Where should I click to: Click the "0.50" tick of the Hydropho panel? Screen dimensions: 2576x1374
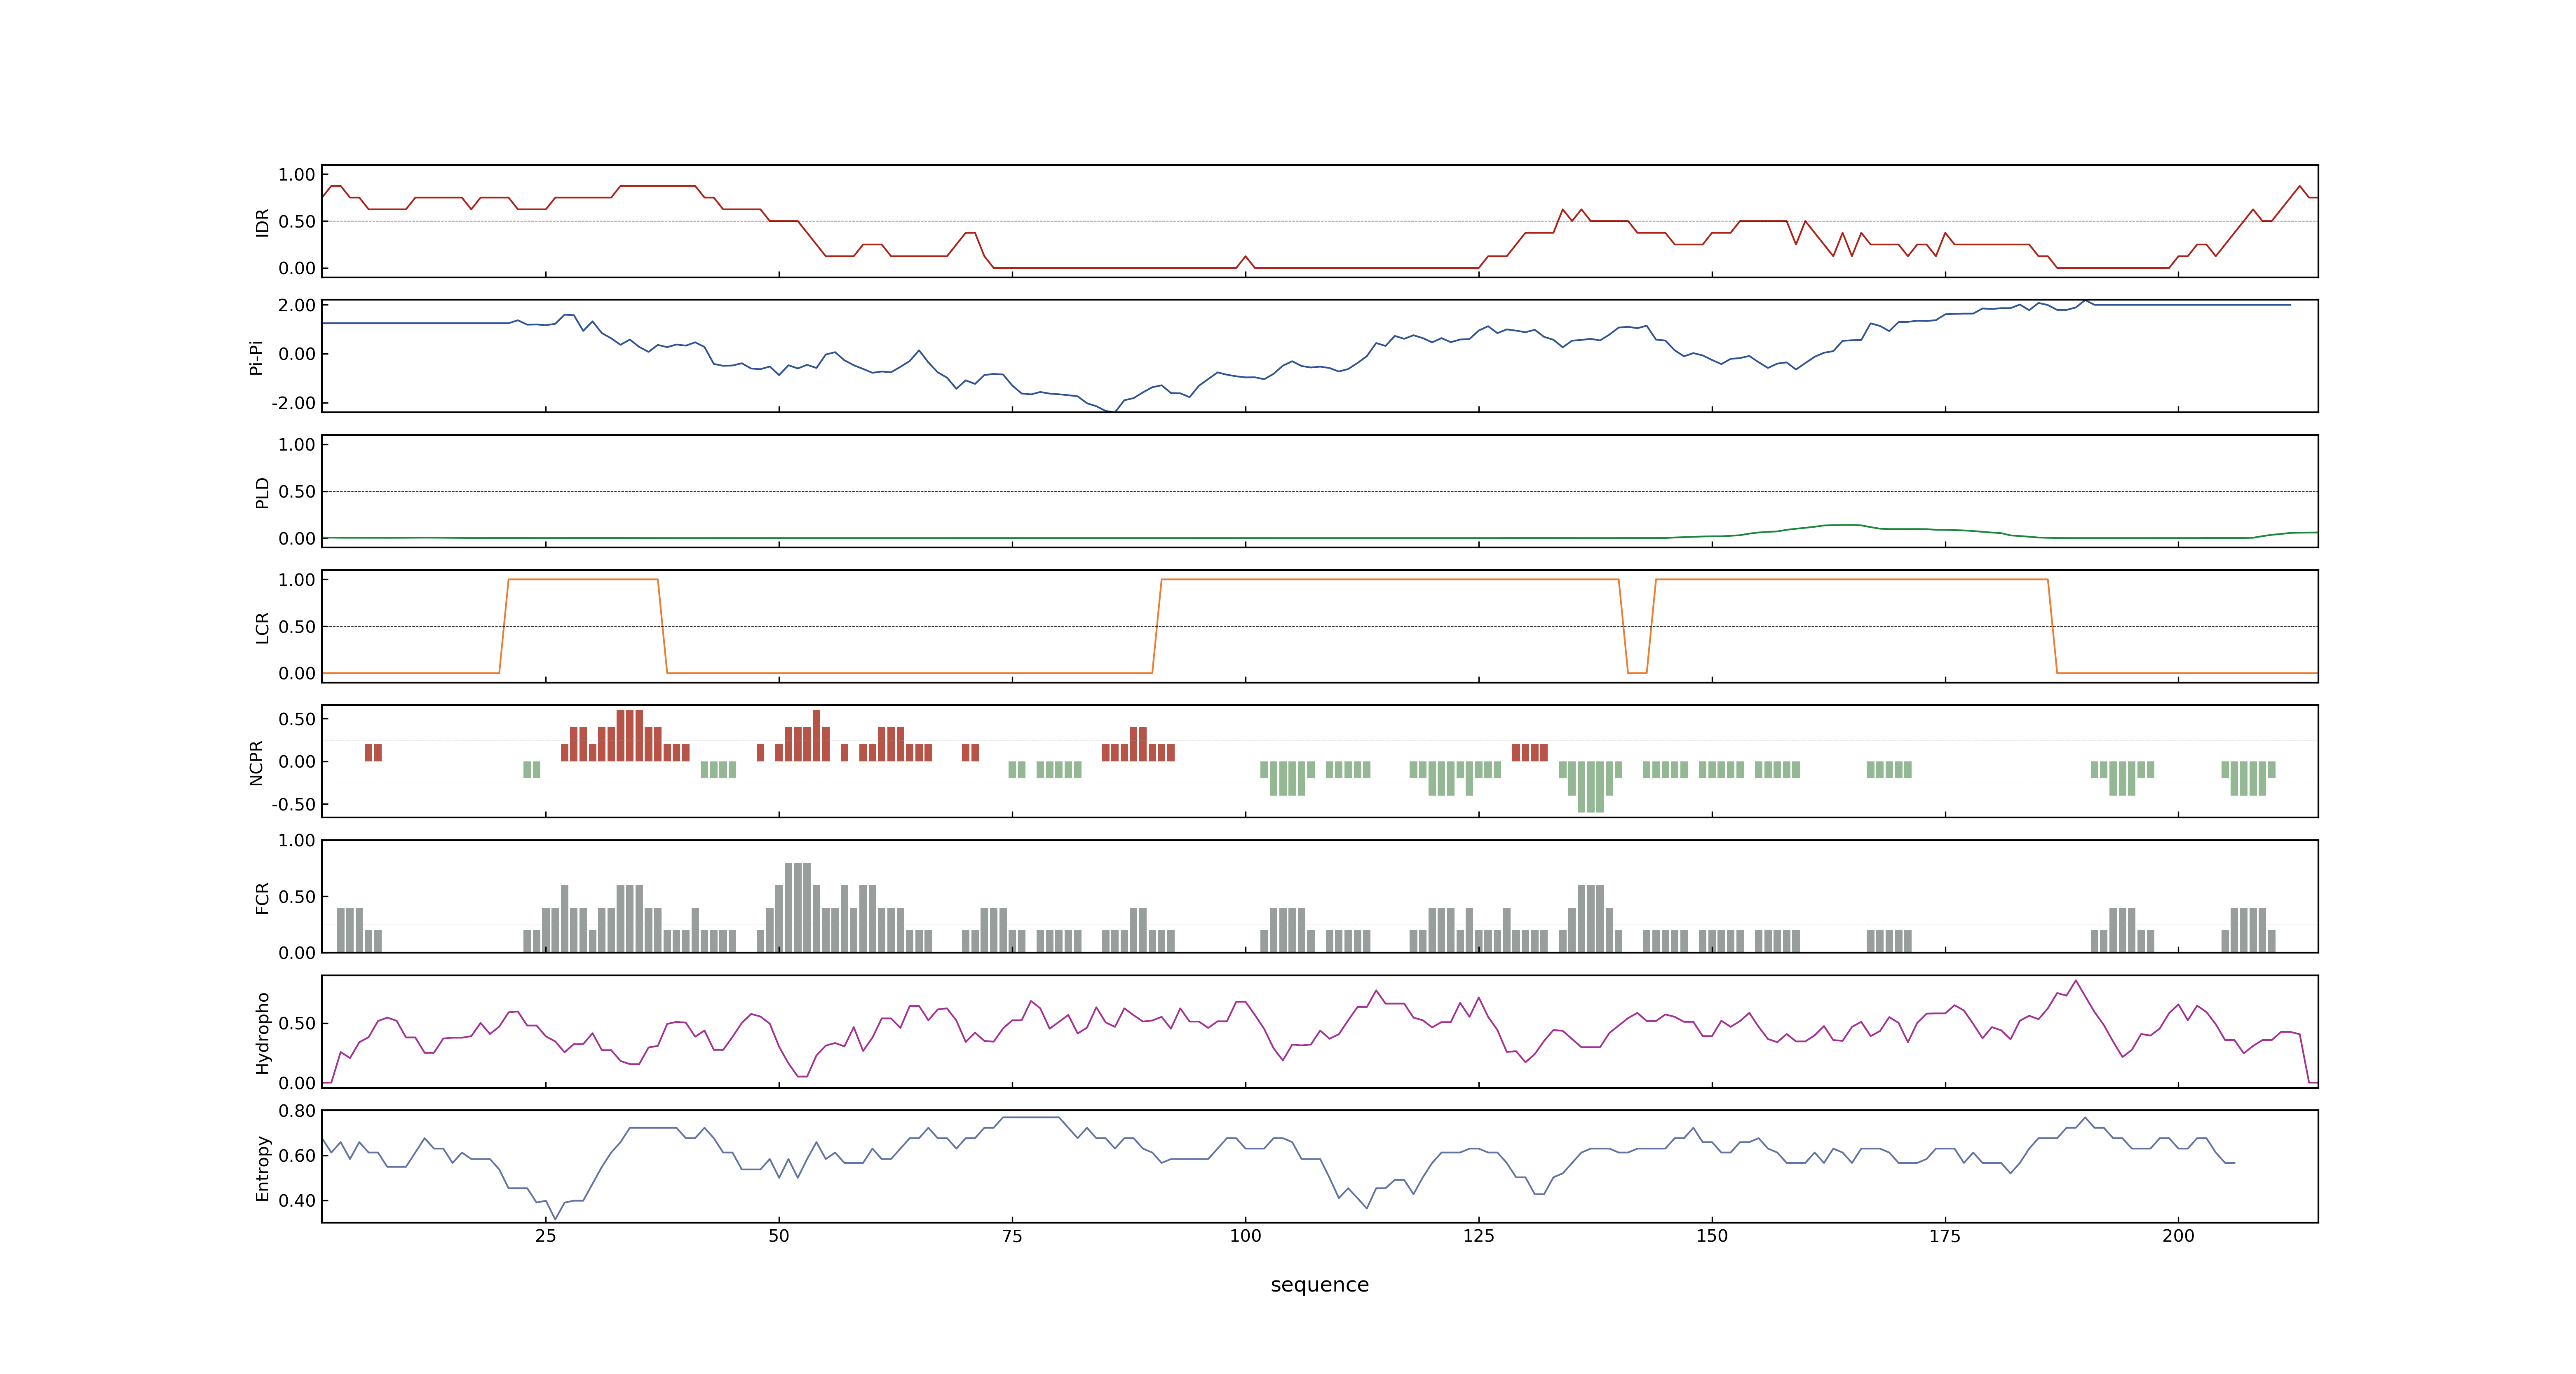[297, 1024]
